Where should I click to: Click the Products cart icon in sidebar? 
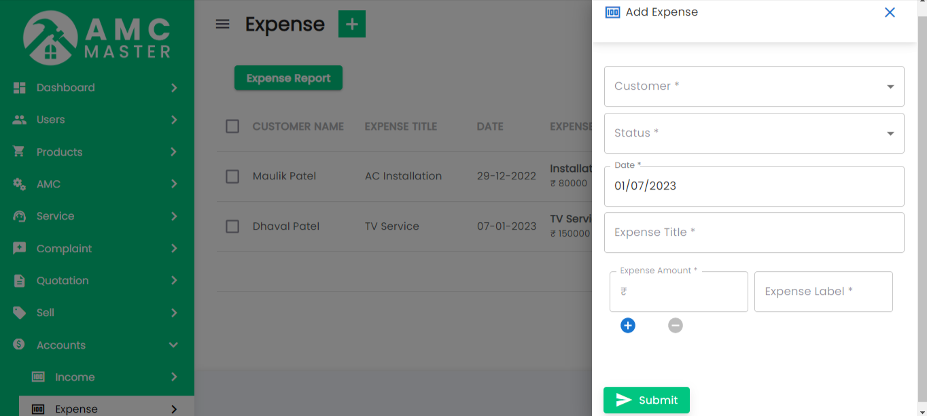(19, 152)
